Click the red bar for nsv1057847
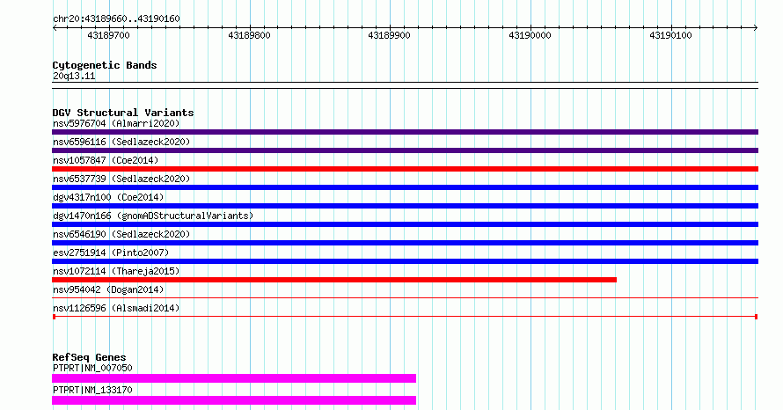Screen dimensions: 783x410 405,169
